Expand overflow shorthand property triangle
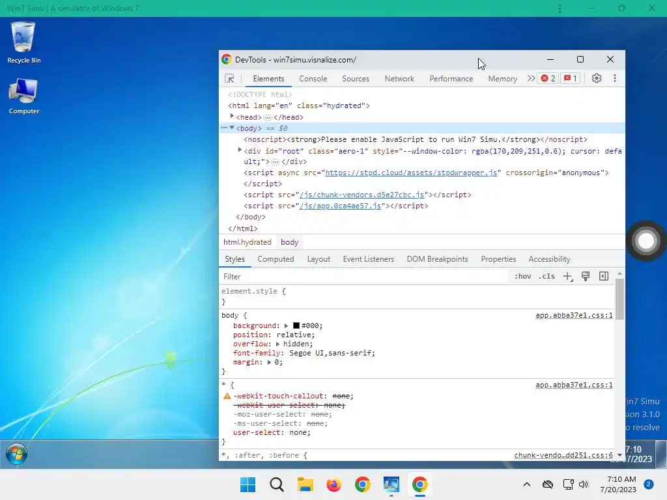This screenshot has height=500, width=667. [277, 344]
